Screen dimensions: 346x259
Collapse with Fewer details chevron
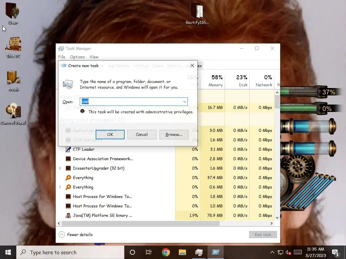click(x=61, y=235)
